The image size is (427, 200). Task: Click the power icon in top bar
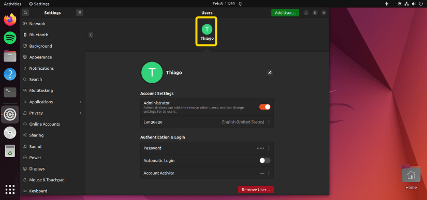point(421,4)
